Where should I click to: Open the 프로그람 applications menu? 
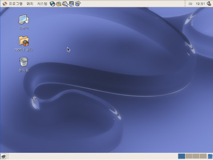[16, 4]
